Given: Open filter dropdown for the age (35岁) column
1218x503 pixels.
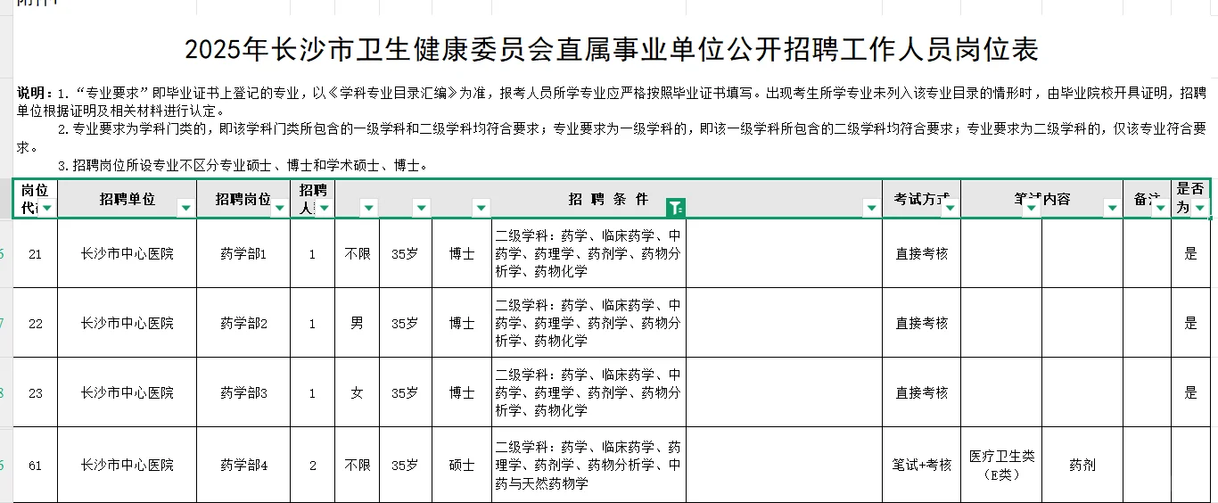Looking at the screenshot, I should pos(422,208).
